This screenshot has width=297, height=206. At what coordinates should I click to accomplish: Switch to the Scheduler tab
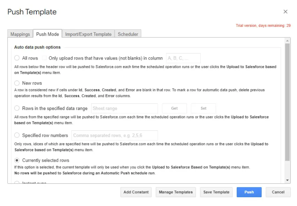click(x=128, y=34)
